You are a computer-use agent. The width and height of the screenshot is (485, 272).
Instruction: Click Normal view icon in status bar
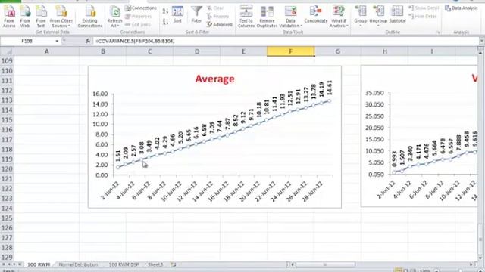click(399, 270)
